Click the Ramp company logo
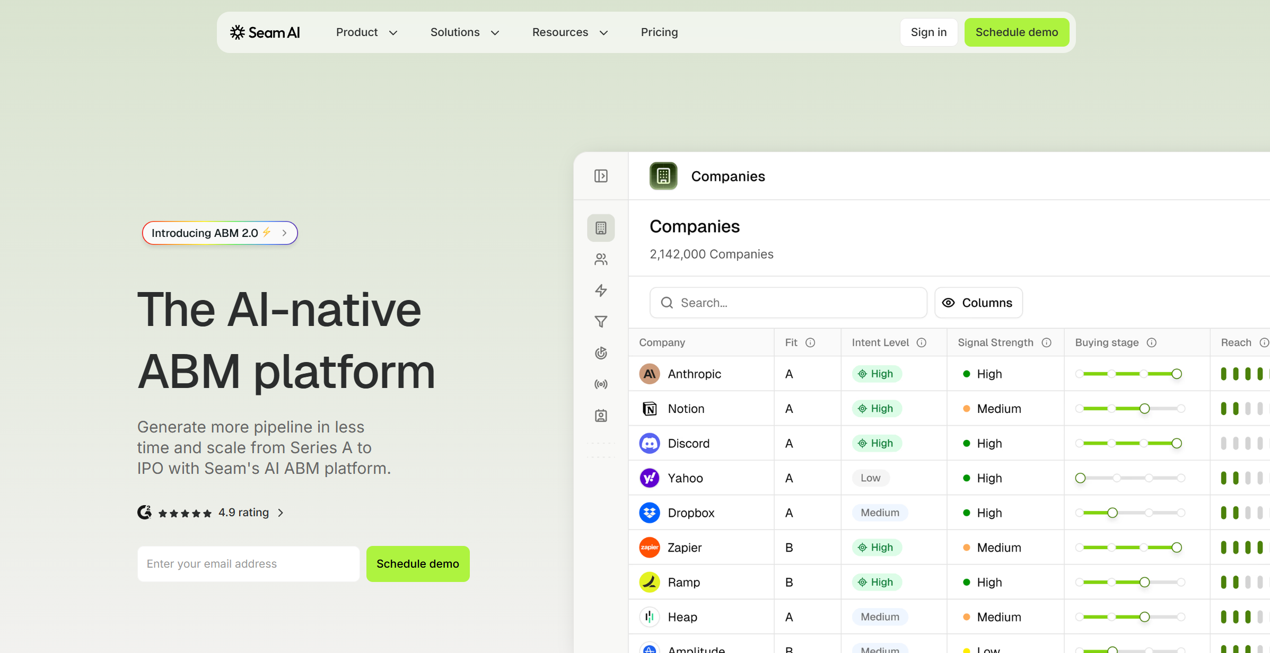The height and width of the screenshot is (653, 1270). 650,582
